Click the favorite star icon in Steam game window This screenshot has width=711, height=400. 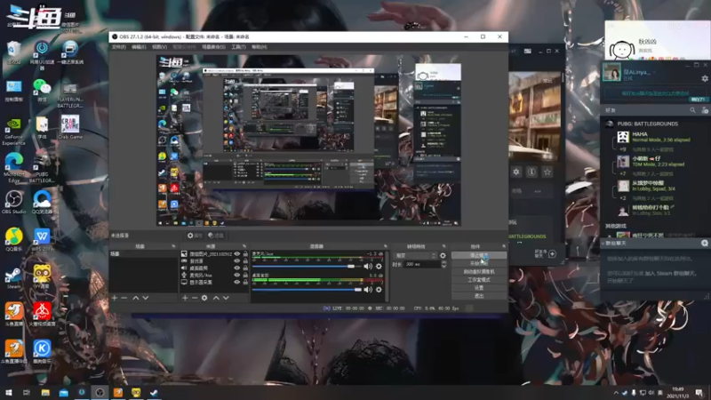pyautogui.click(x=547, y=172)
